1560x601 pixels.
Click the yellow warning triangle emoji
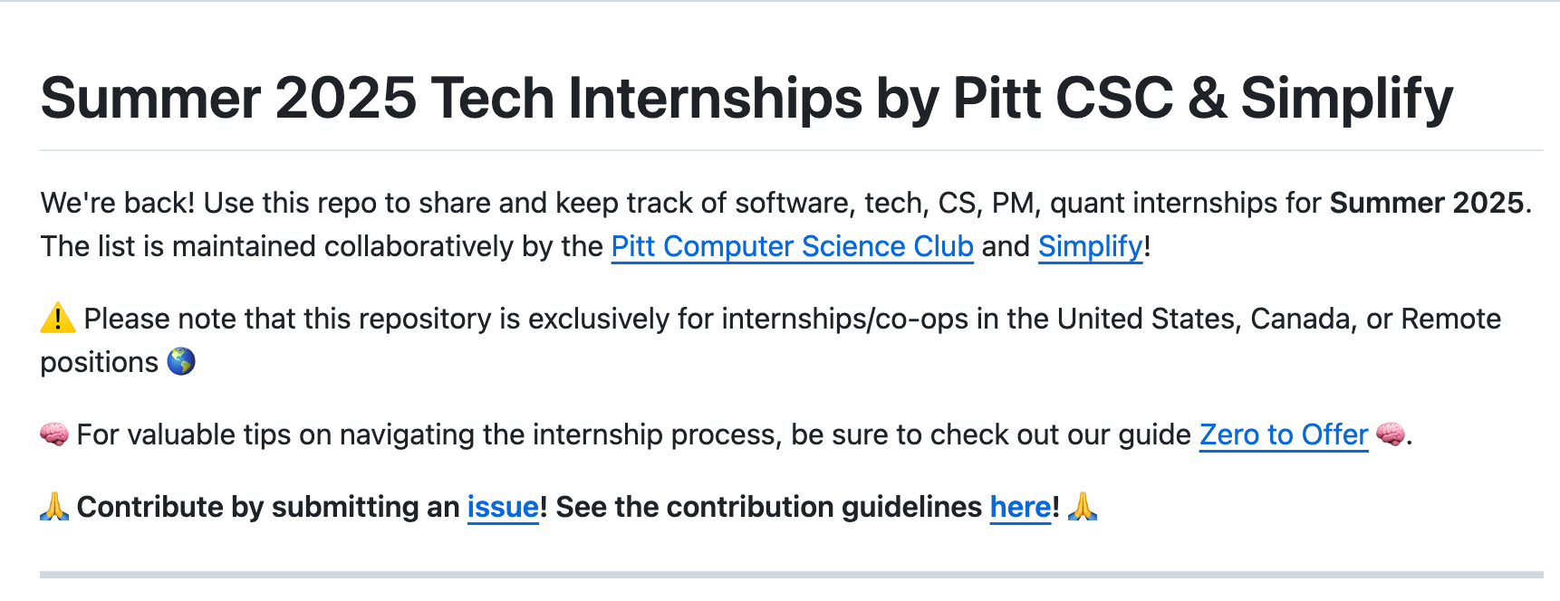(58, 319)
